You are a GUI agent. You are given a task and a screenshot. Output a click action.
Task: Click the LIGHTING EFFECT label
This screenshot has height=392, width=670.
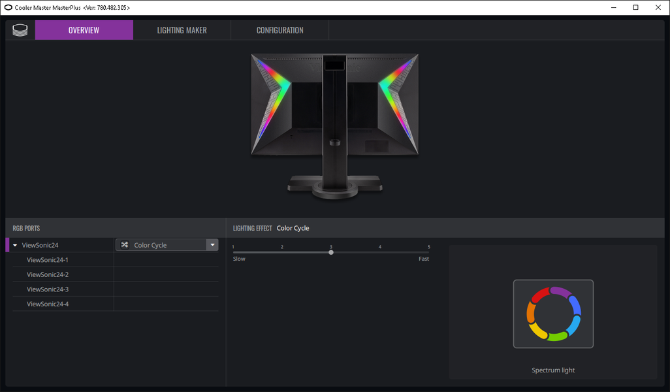(x=252, y=228)
